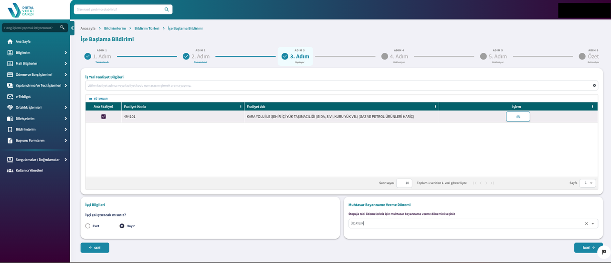Viewport: 611px width, 263px height.
Task: Click the Dilekçelerim book icon
Action: click(10, 118)
